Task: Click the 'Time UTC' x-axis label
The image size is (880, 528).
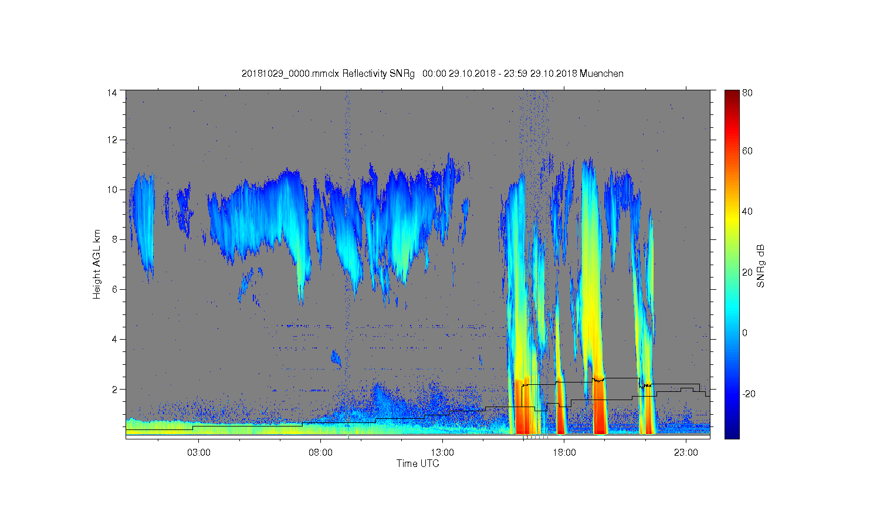Action: (x=418, y=463)
